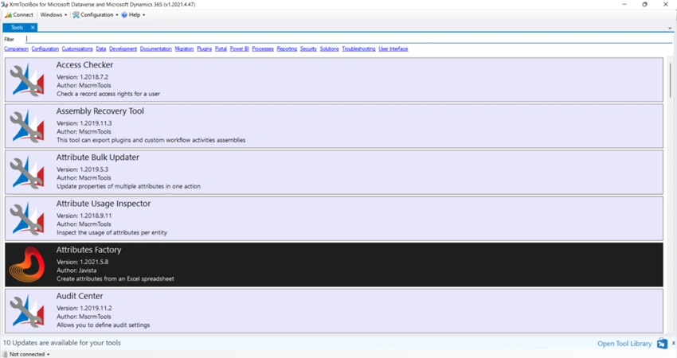677x358 pixels.
Task: Filter tools by Troubleshooting category
Action: pyautogui.click(x=358, y=49)
